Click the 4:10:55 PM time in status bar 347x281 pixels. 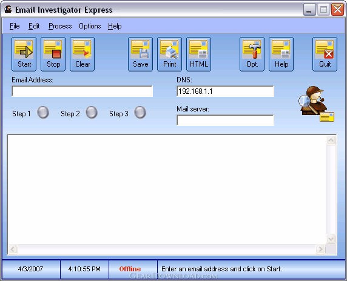[x=84, y=269]
